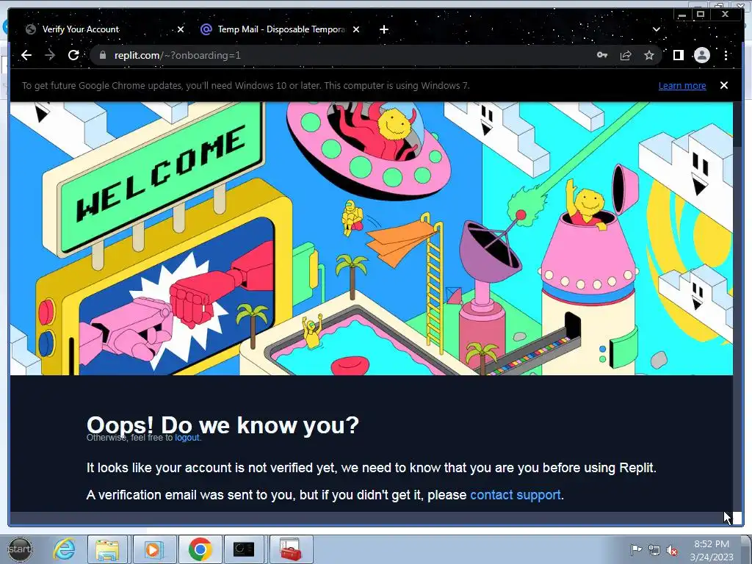Maximize the Chrome window
Viewport: 752px width, 564px height.
(701, 15)
